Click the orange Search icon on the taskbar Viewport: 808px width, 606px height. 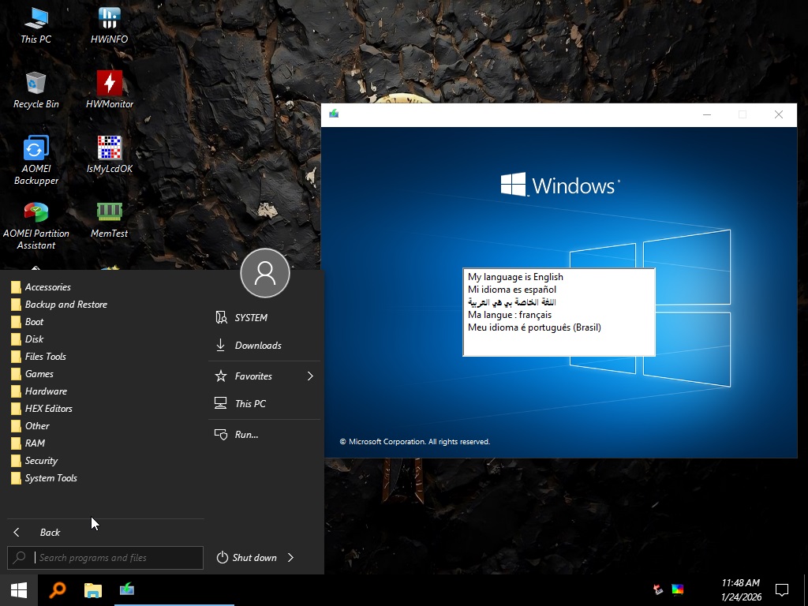[55, 589]
